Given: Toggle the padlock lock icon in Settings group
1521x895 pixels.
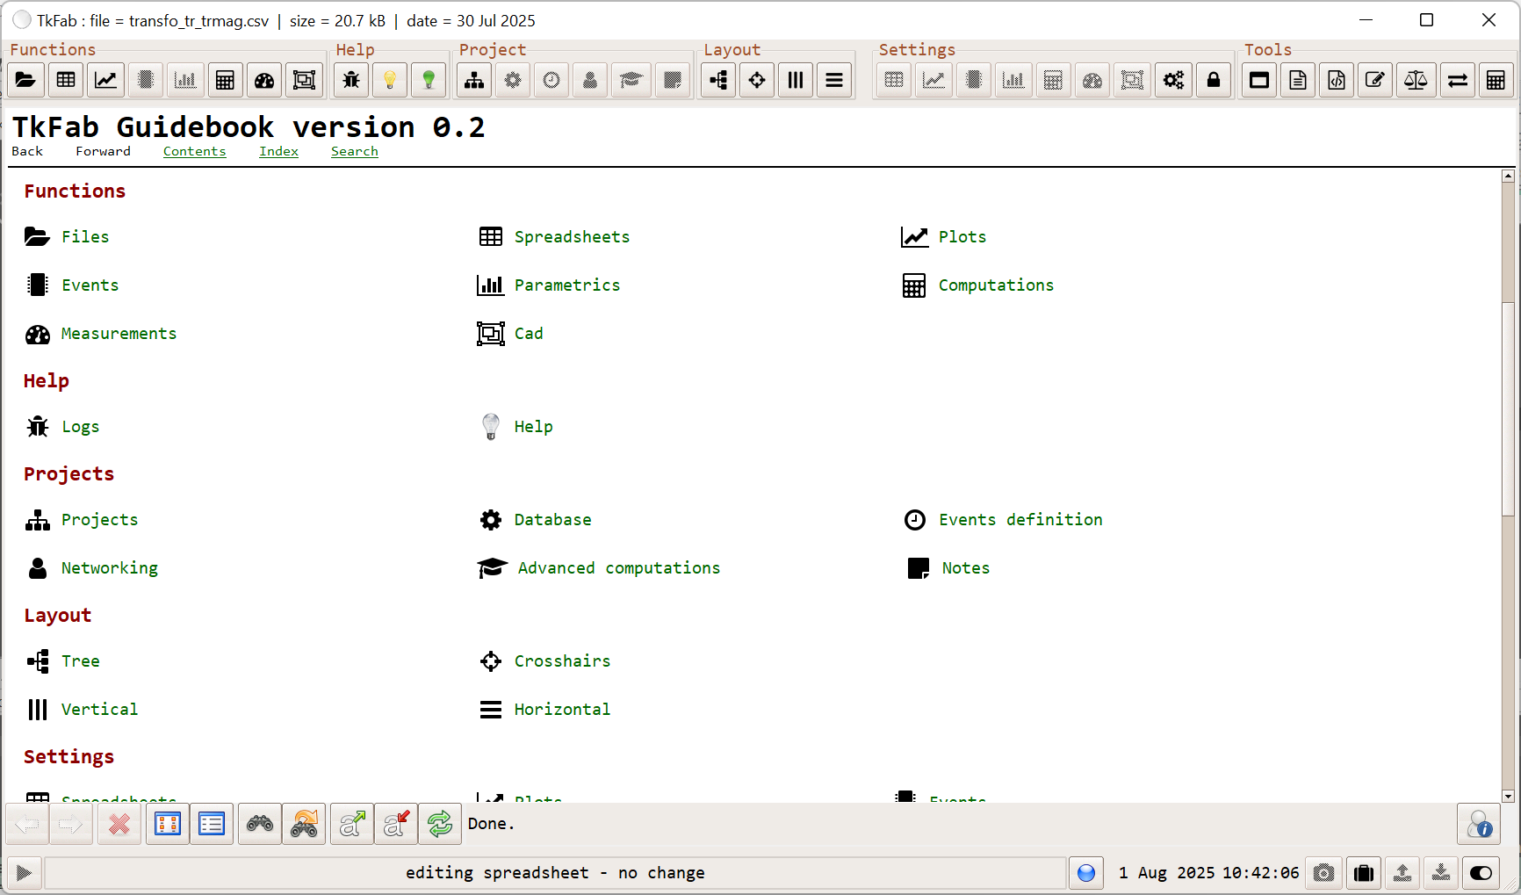Looking at the screenshot, I should point(1213,80).
